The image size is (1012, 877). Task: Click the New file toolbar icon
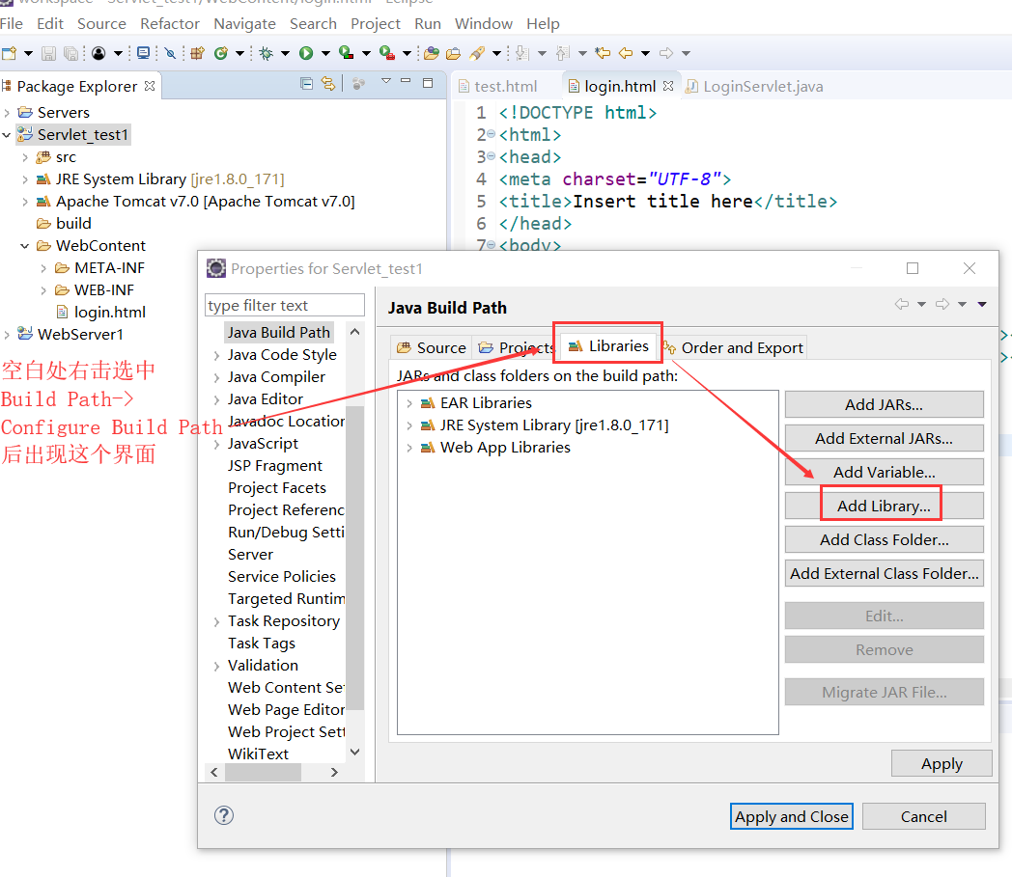pyautogui.click(x=9, y=53)
